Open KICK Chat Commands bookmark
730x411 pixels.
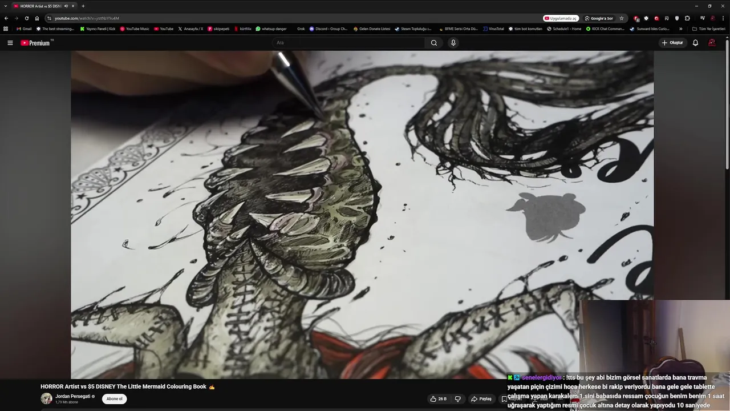(x=605, y=29)
